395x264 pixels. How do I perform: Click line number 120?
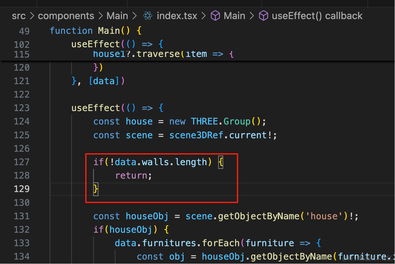[22, 68]
